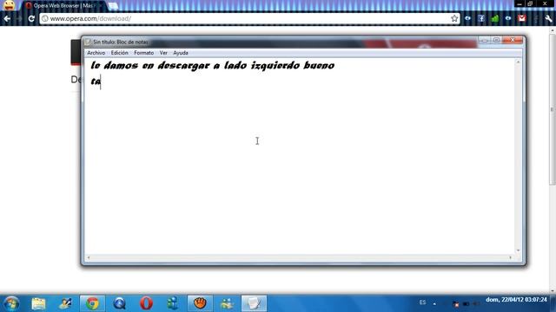Image resolution: width=556 pixels, height=312 pixels.
Task: Click the address bar showing www.opera.com/download/
Action: 248,18
